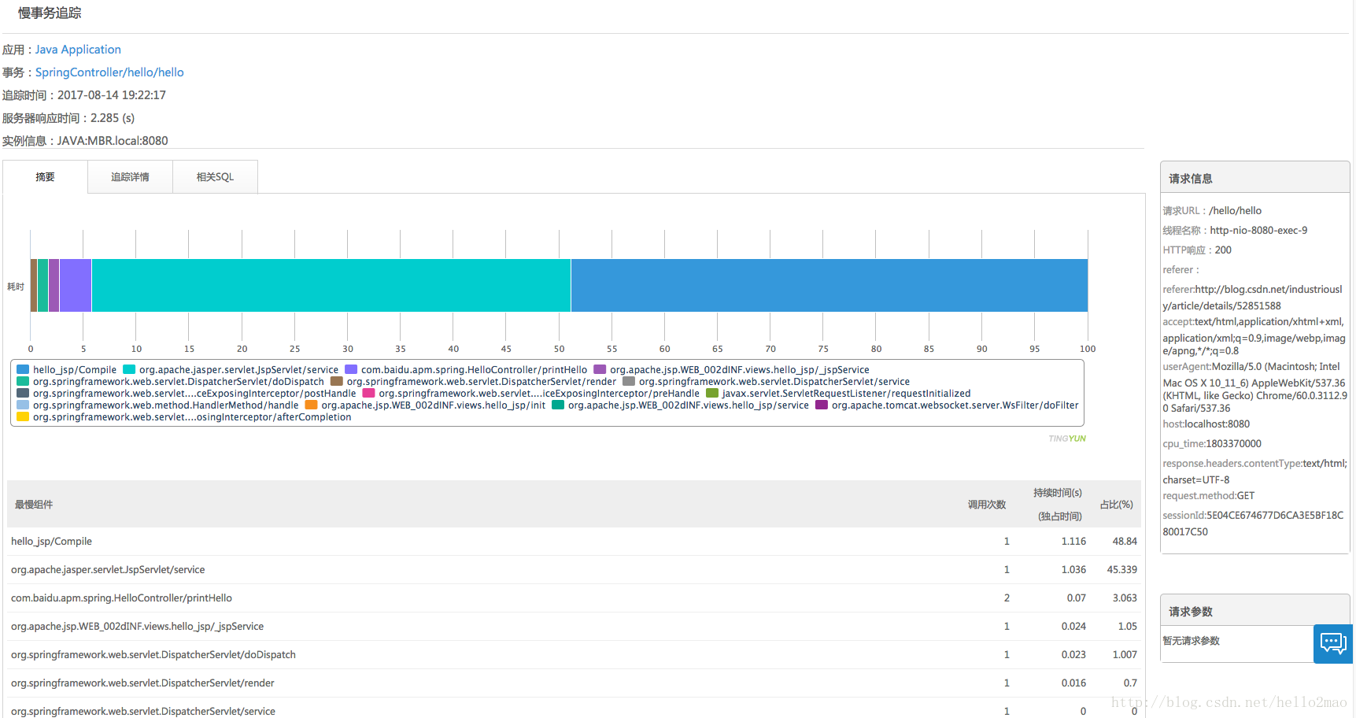Click the TINGYUN chart credit
Viewport: 1356px width, 718px height.
(x=1067, y=439)
